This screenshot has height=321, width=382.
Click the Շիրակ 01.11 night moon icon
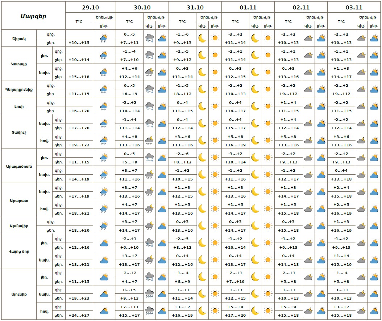[256, 38]
